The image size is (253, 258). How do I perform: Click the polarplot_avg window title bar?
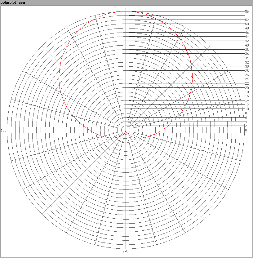click(x=126, y=2)
